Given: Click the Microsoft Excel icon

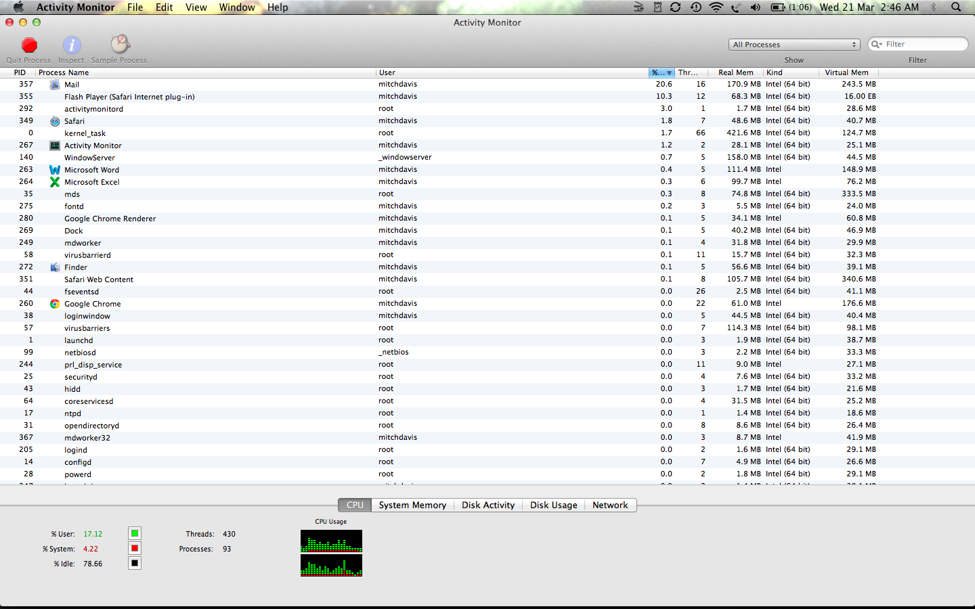Looking at the screenshot, I should pyautogui.click(x=55, y=182).
